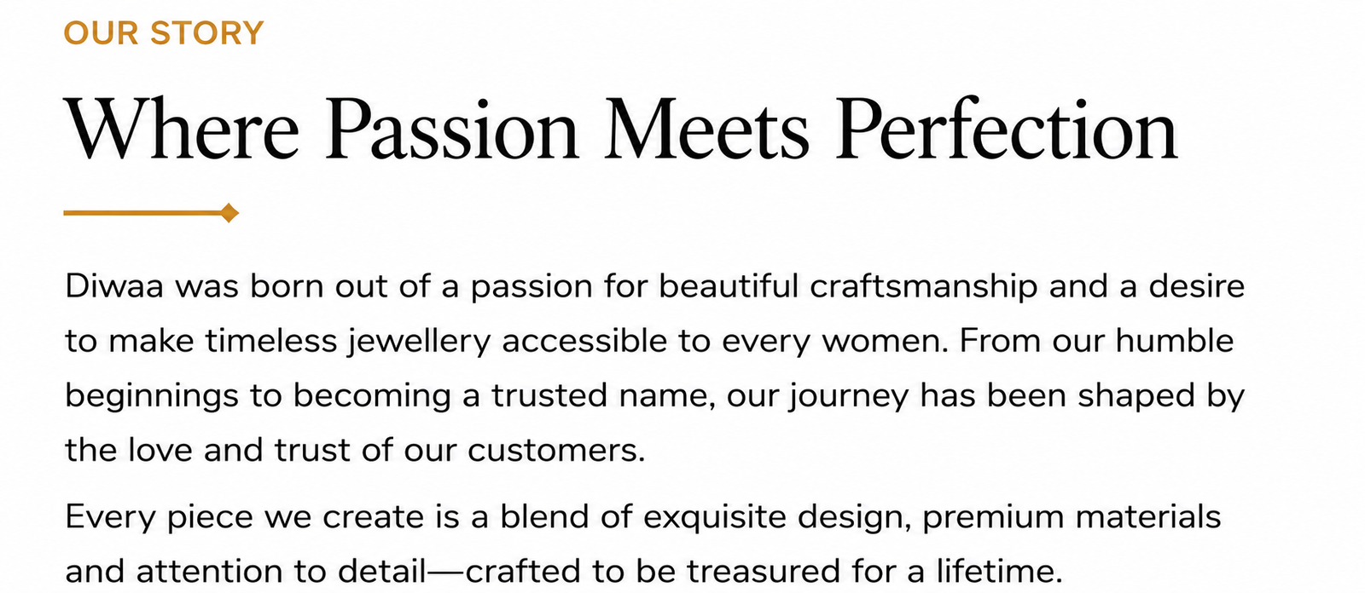This screenshot has height=593, width=1365.
Task: Click the word craftsmanship in the first paragraph
Action: click(x=924, y=287)
